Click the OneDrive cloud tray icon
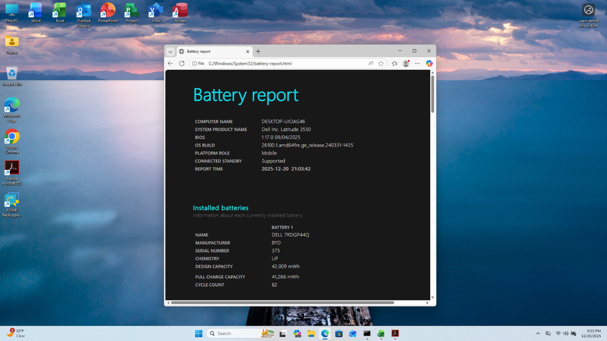Screen dimensions: 607x341 click(548, 333)
